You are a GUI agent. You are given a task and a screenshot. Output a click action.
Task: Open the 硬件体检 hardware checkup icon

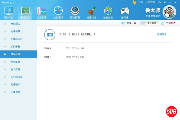pos(8,12)
